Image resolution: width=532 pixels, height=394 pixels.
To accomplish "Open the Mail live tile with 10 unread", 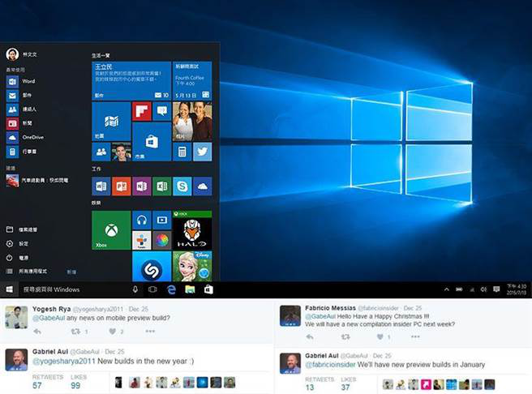I will (x=131, y=81).
